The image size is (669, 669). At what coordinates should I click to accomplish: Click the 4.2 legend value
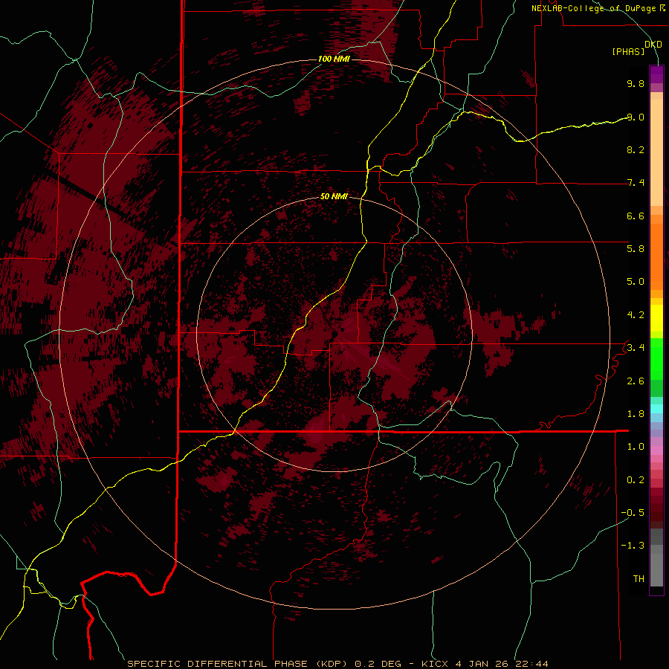click(636, 315)
